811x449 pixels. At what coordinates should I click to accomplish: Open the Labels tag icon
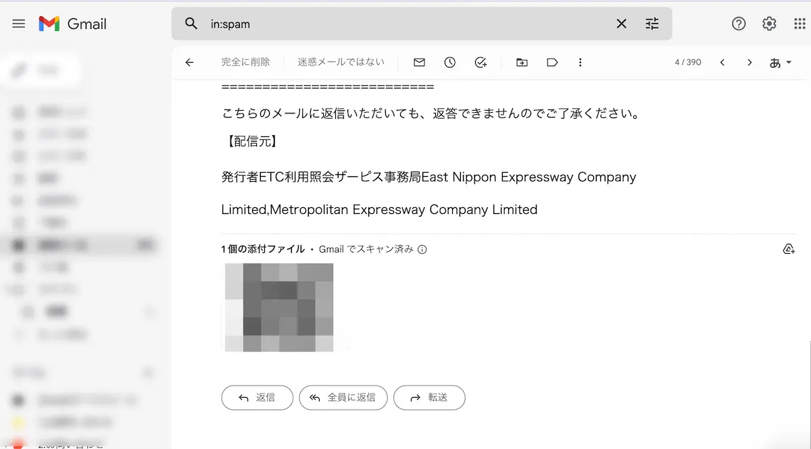[x=552, y=62]
